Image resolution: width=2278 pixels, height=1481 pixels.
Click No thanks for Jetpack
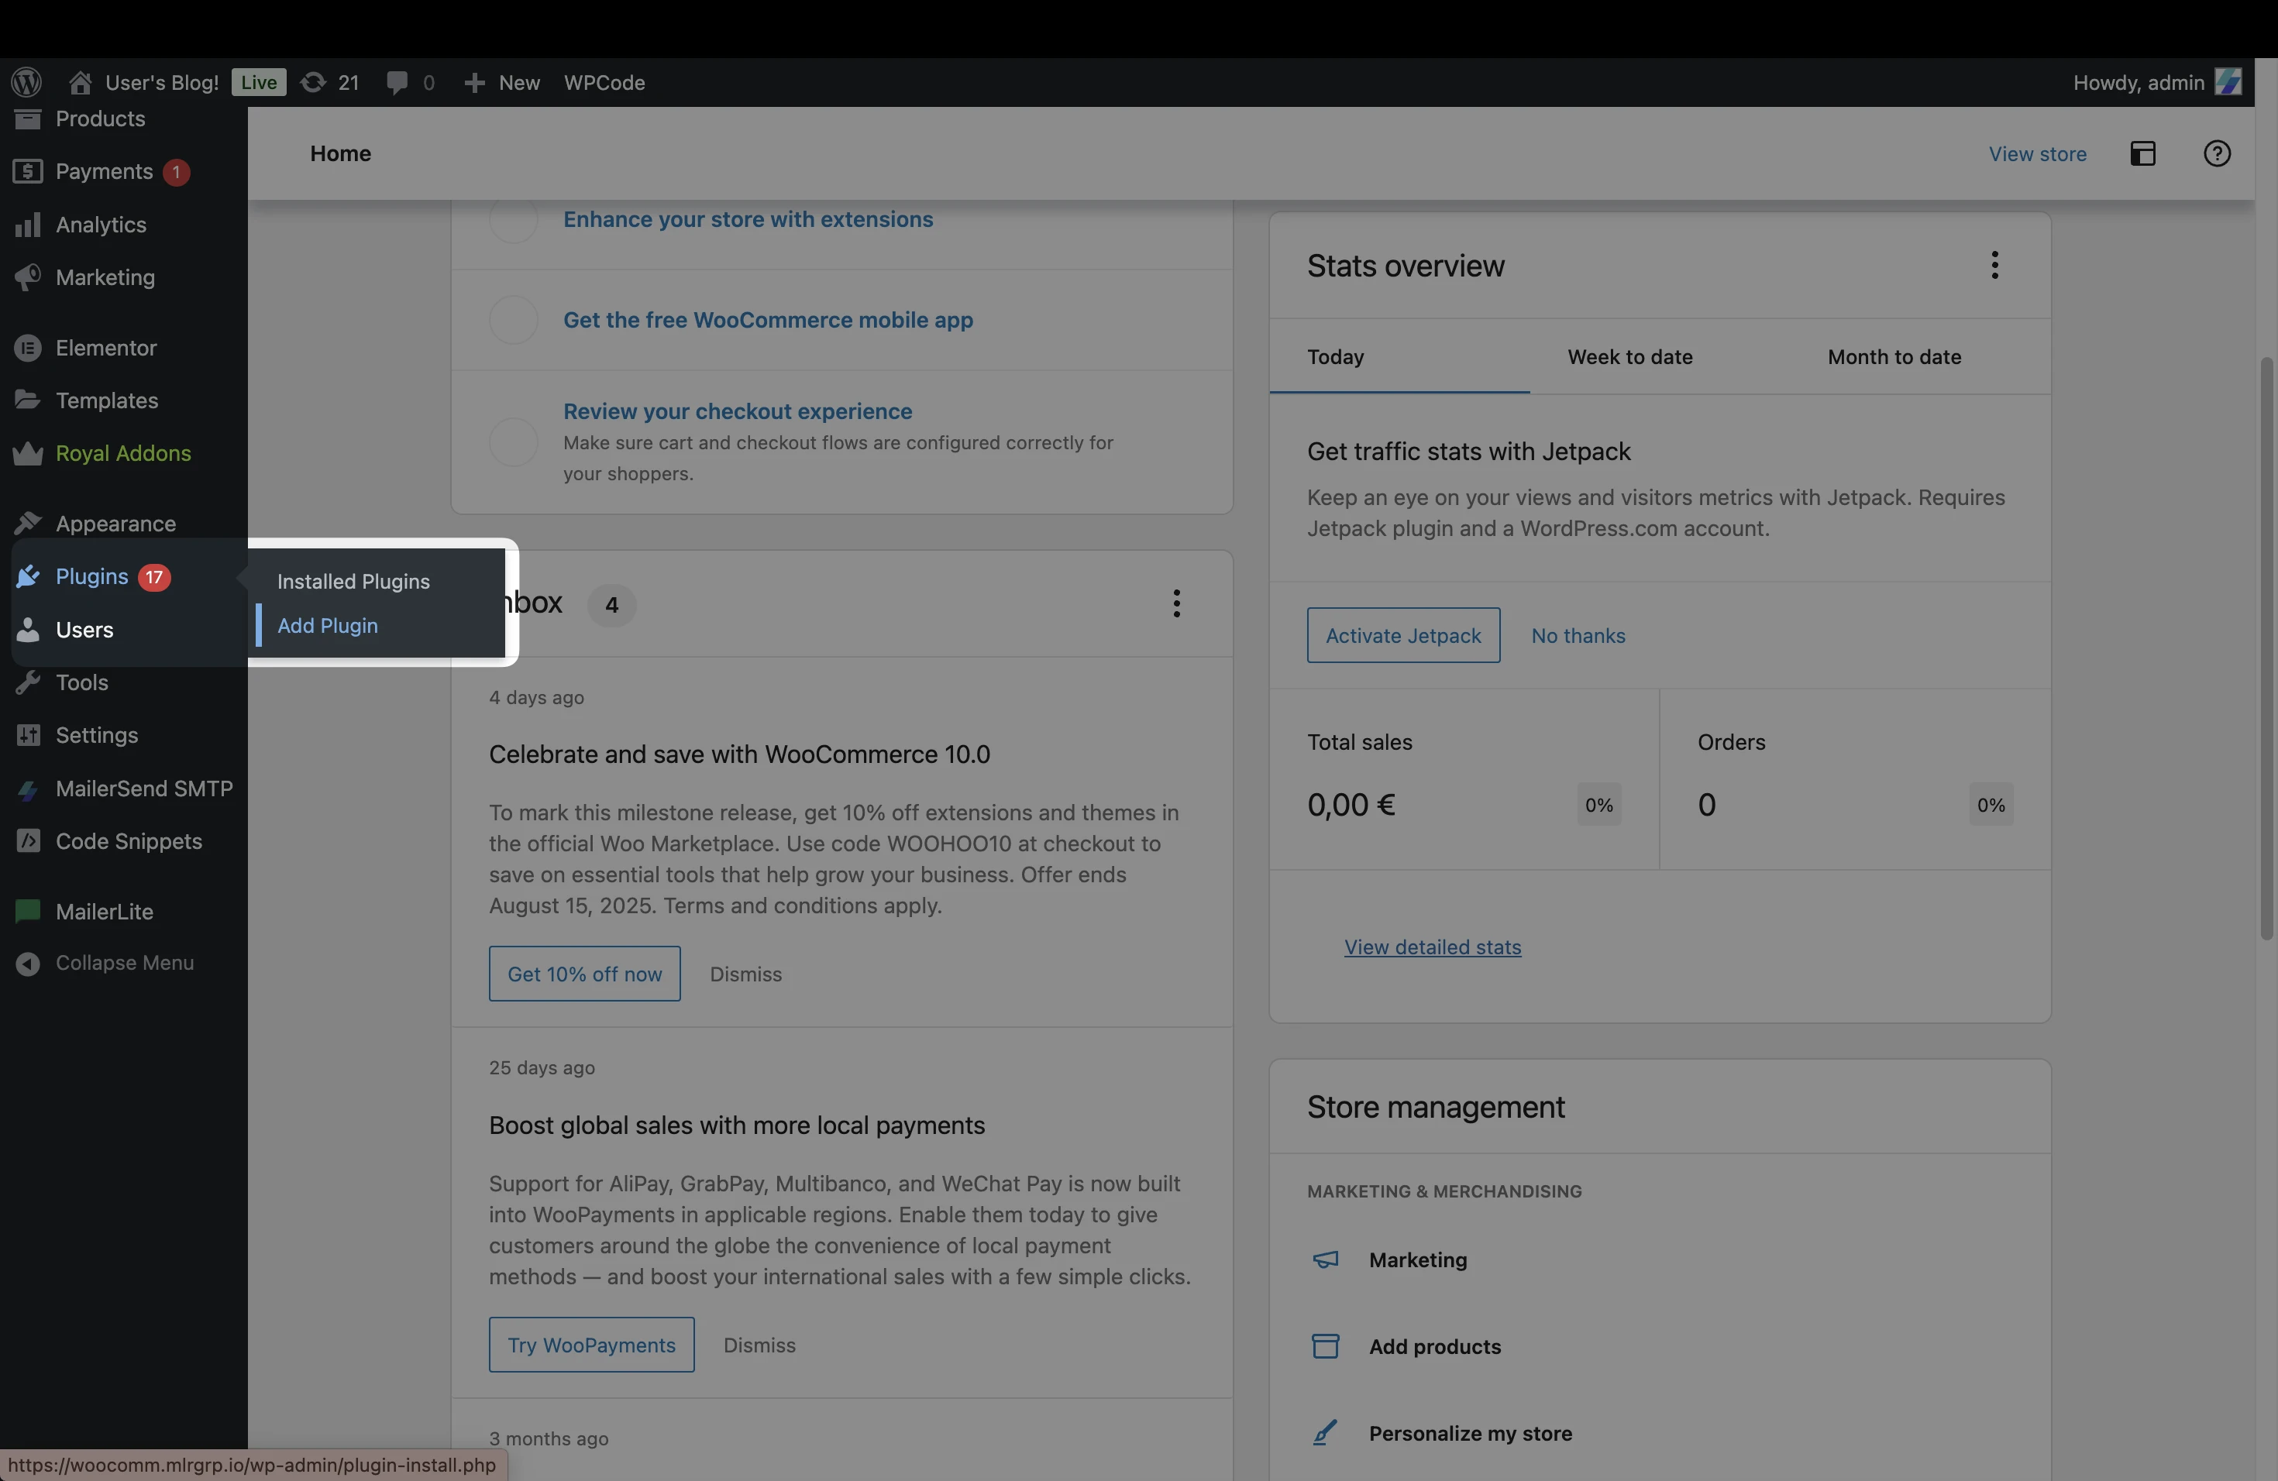pyautogui.click(x=1578, y=635)
